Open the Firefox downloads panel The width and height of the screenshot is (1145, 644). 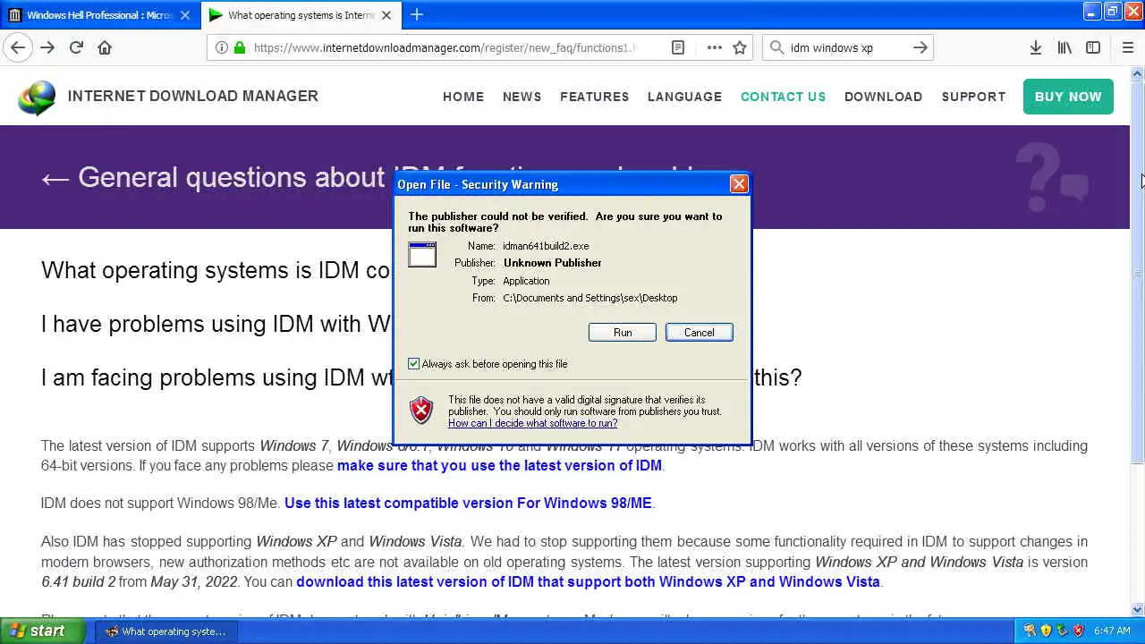pos(1035,47)
